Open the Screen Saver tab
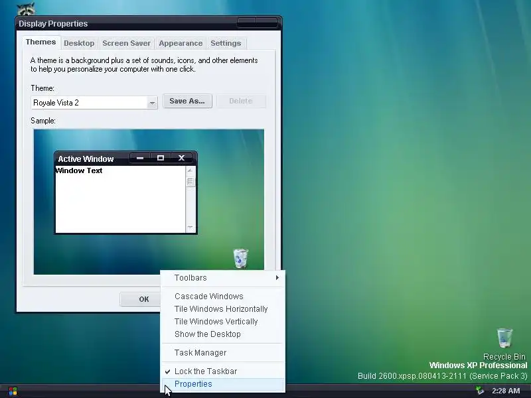 (x=126, y=43)
